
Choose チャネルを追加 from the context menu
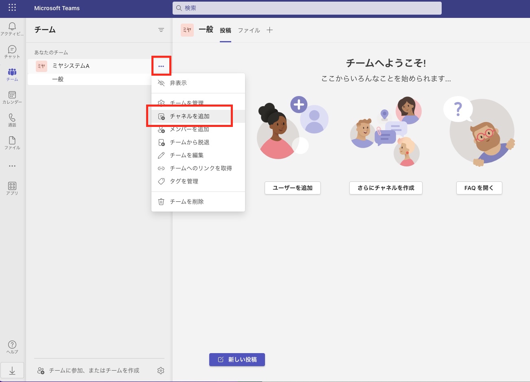[198, 116]
